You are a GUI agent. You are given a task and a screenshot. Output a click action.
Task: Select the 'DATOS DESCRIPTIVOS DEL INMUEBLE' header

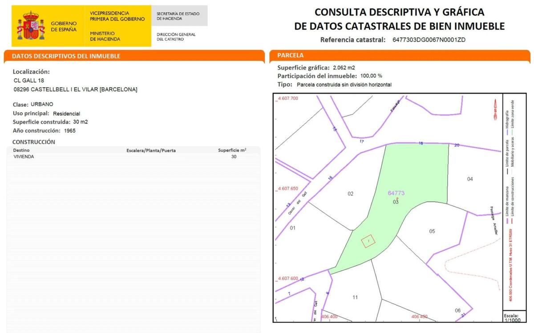(x=66, y=56)
